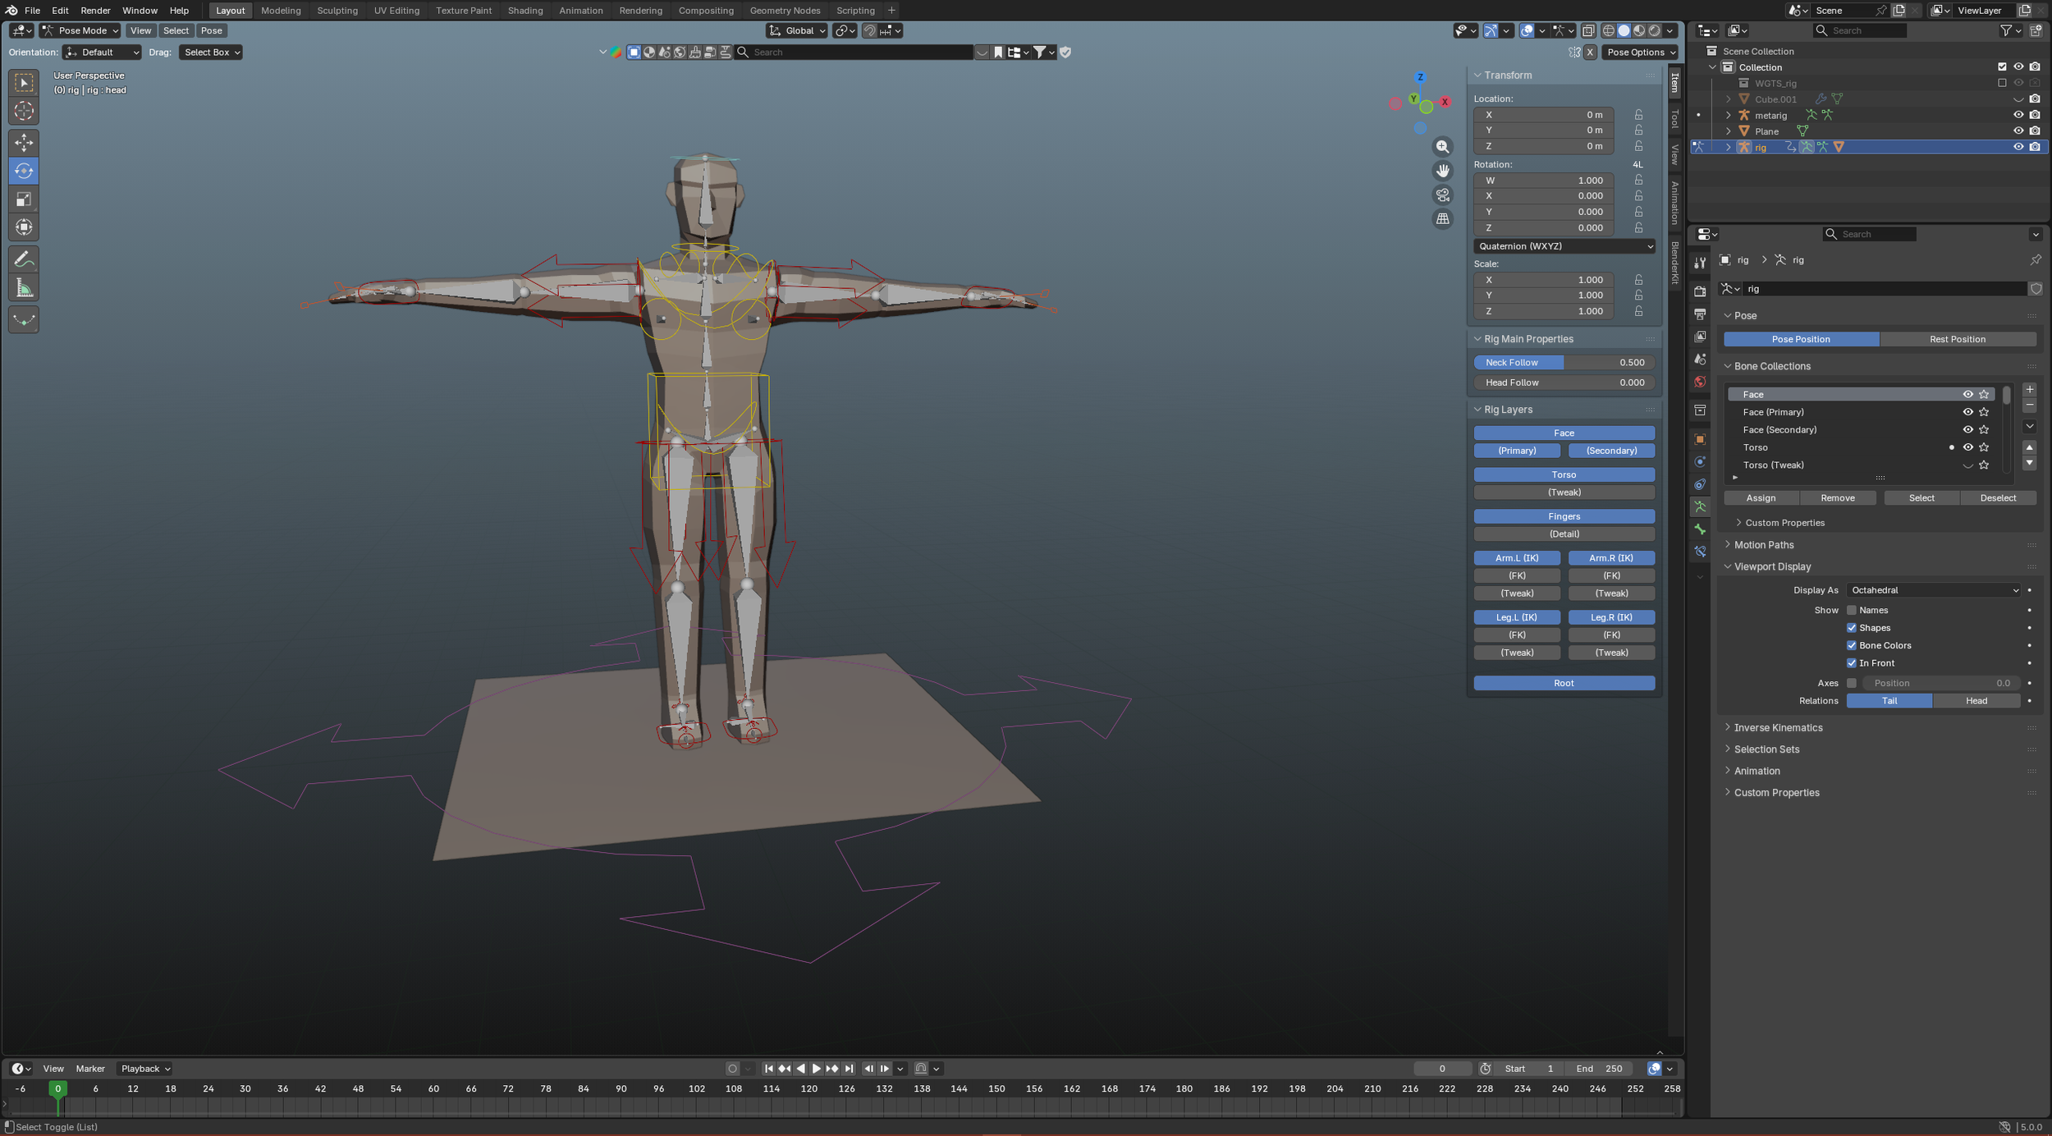Switch to orthographic grid view icon
This screenshot has width=2052, height=1136.
tap(1442, 219)
